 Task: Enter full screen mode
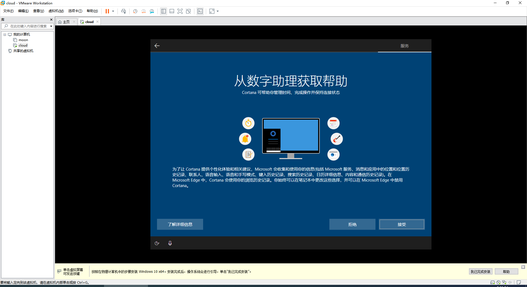(x=180, y=11)
